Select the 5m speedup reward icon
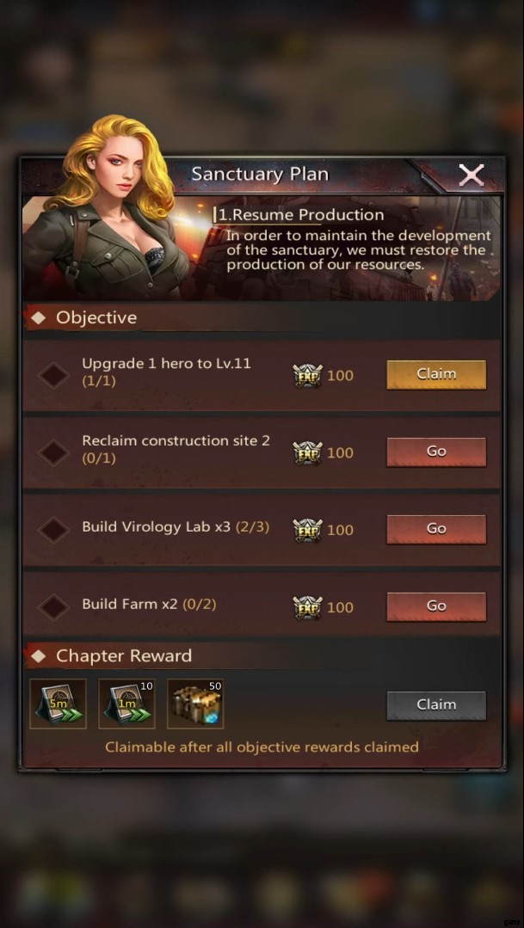The height and width of the screenshot is (928, 524). (58, 704)
